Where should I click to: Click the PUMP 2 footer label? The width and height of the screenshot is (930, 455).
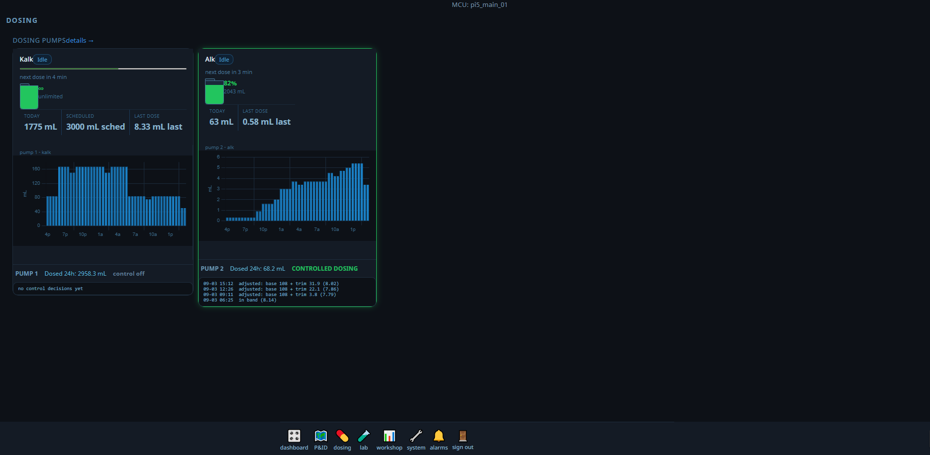click(212, 269)
